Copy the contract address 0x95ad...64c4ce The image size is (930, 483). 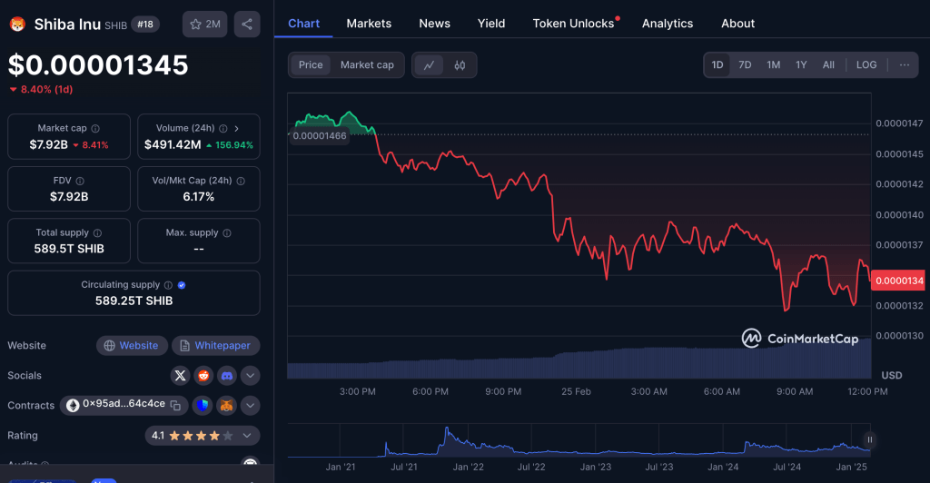pyautogui.click(x=176, y=405)
